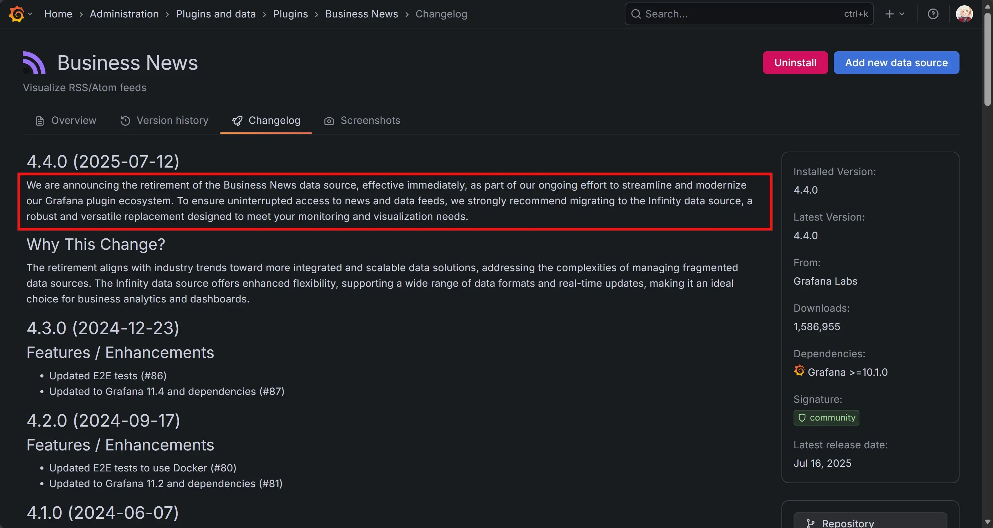Navigate to Administration breadcrumb
Screen dimensions: 993x528
tap(124, 14)
